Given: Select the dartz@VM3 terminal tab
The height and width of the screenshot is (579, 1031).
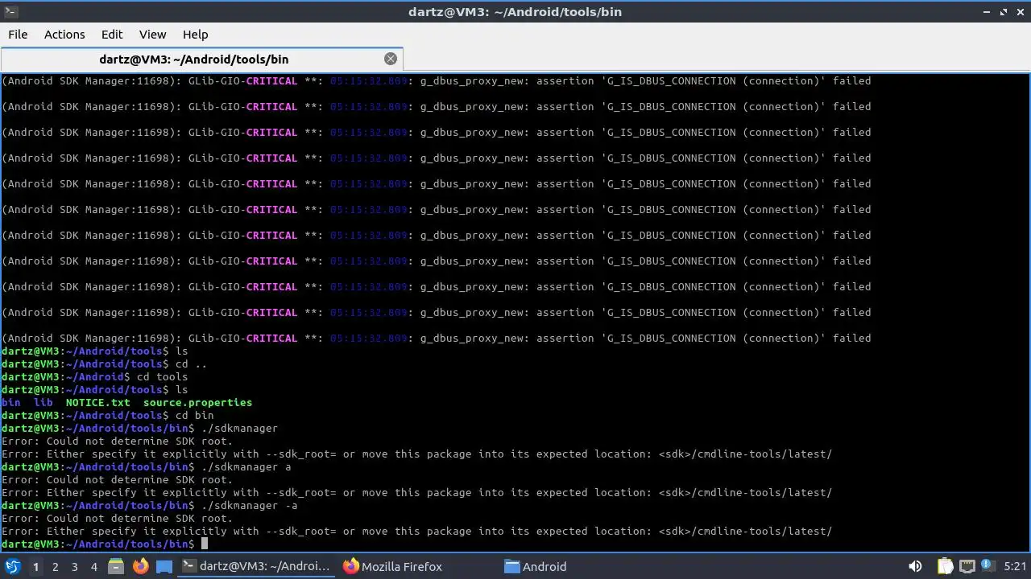Looking at the screenshot, I should point(201,59).
